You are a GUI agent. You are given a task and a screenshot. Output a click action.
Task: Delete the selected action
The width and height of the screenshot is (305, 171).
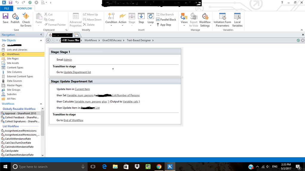coord(89,25)
